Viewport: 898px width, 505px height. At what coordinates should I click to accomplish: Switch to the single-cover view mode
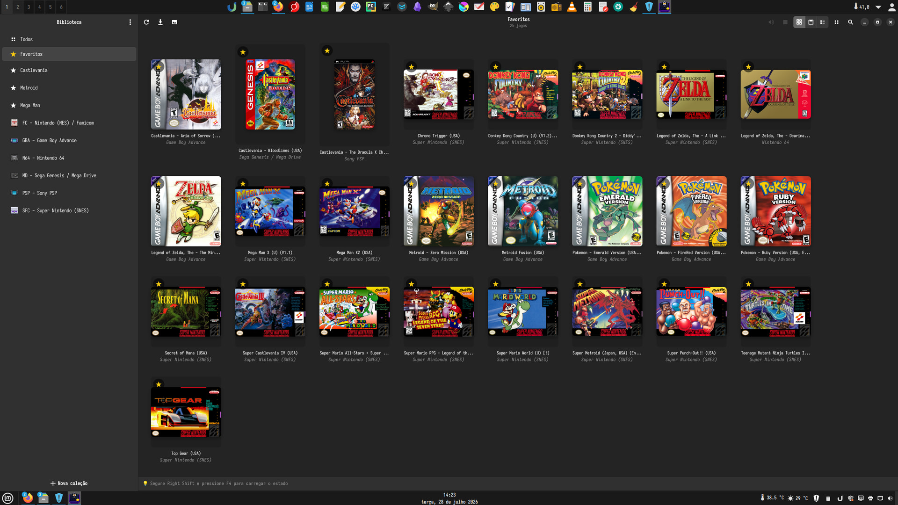pos(811,22)
